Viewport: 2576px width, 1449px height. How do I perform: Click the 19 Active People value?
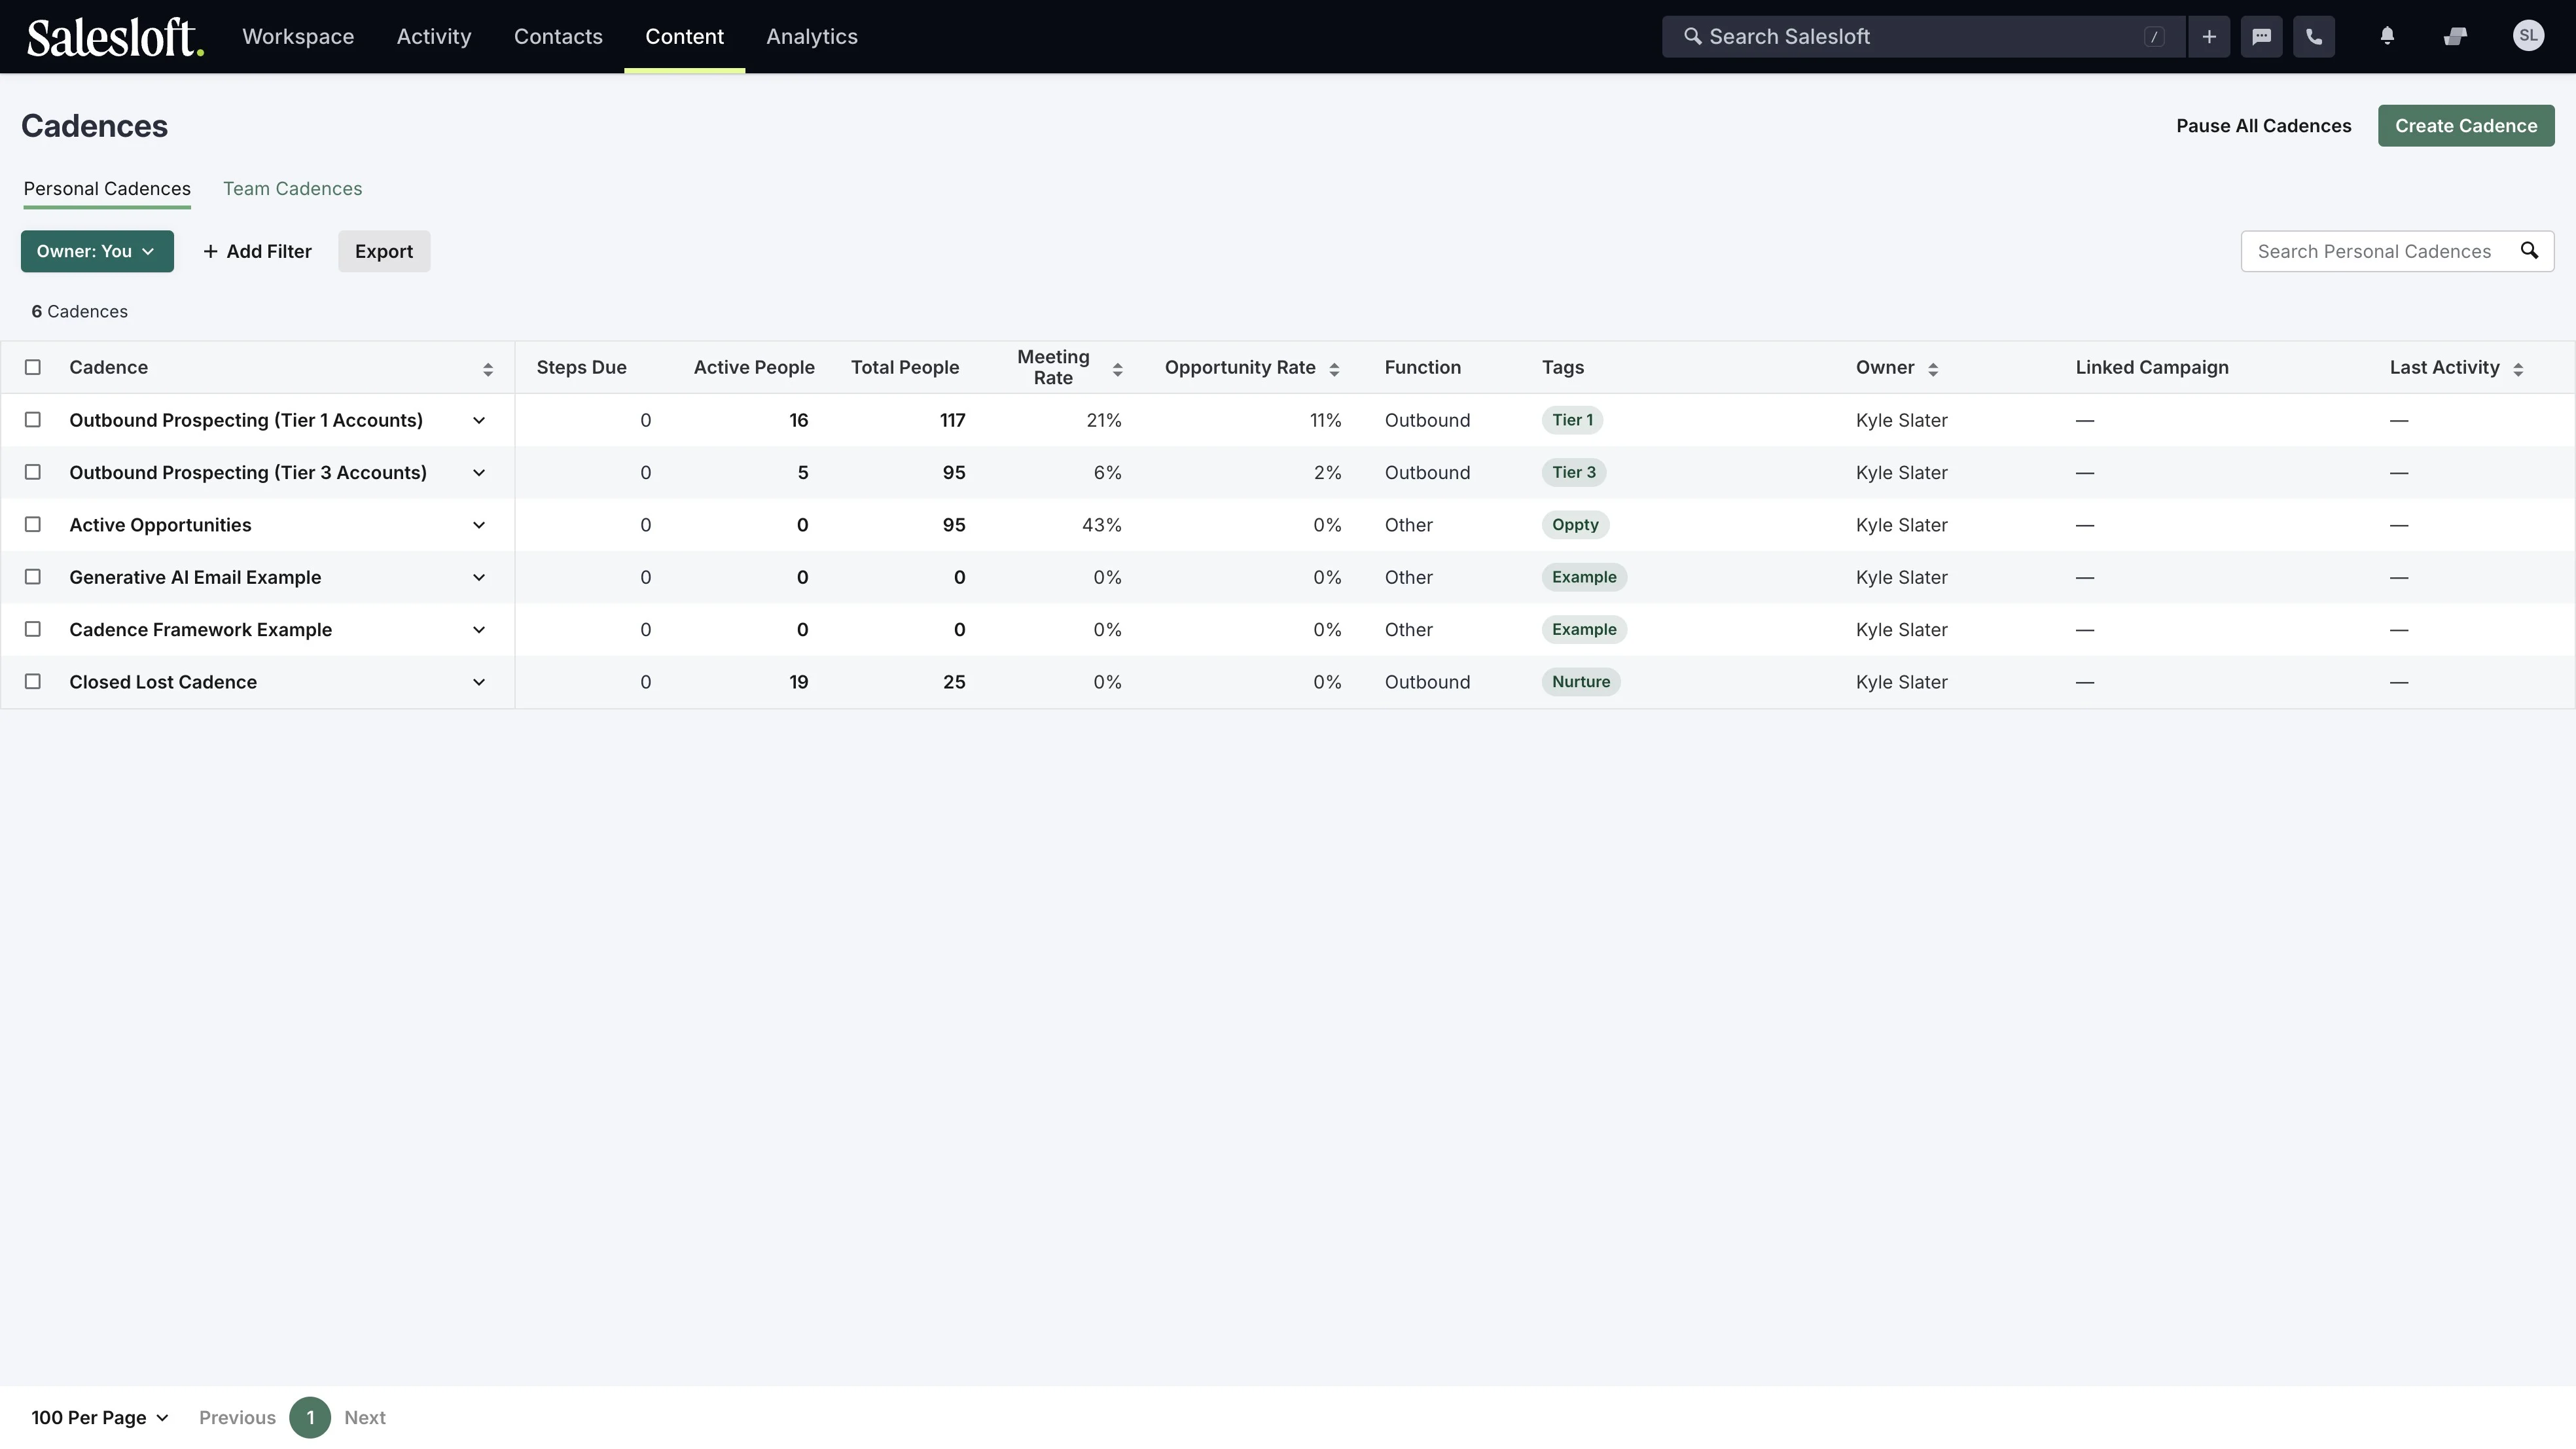[x=798, y=682]
